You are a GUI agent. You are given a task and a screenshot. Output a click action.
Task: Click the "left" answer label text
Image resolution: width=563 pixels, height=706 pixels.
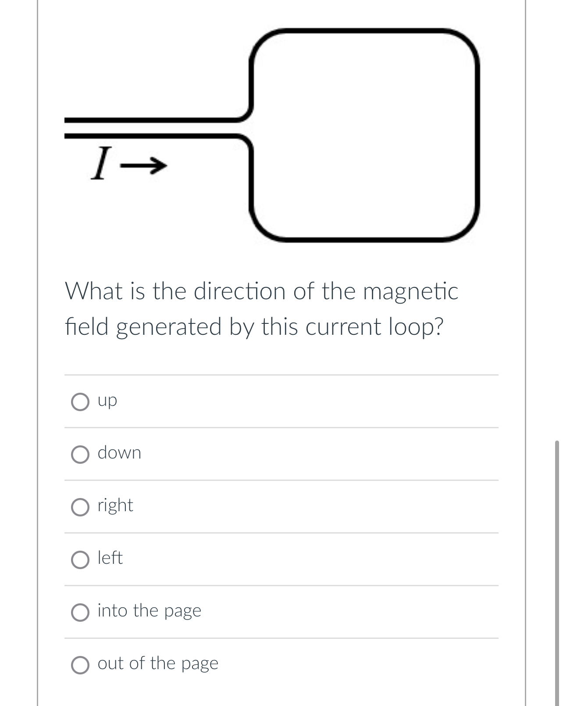coord(110,559)
